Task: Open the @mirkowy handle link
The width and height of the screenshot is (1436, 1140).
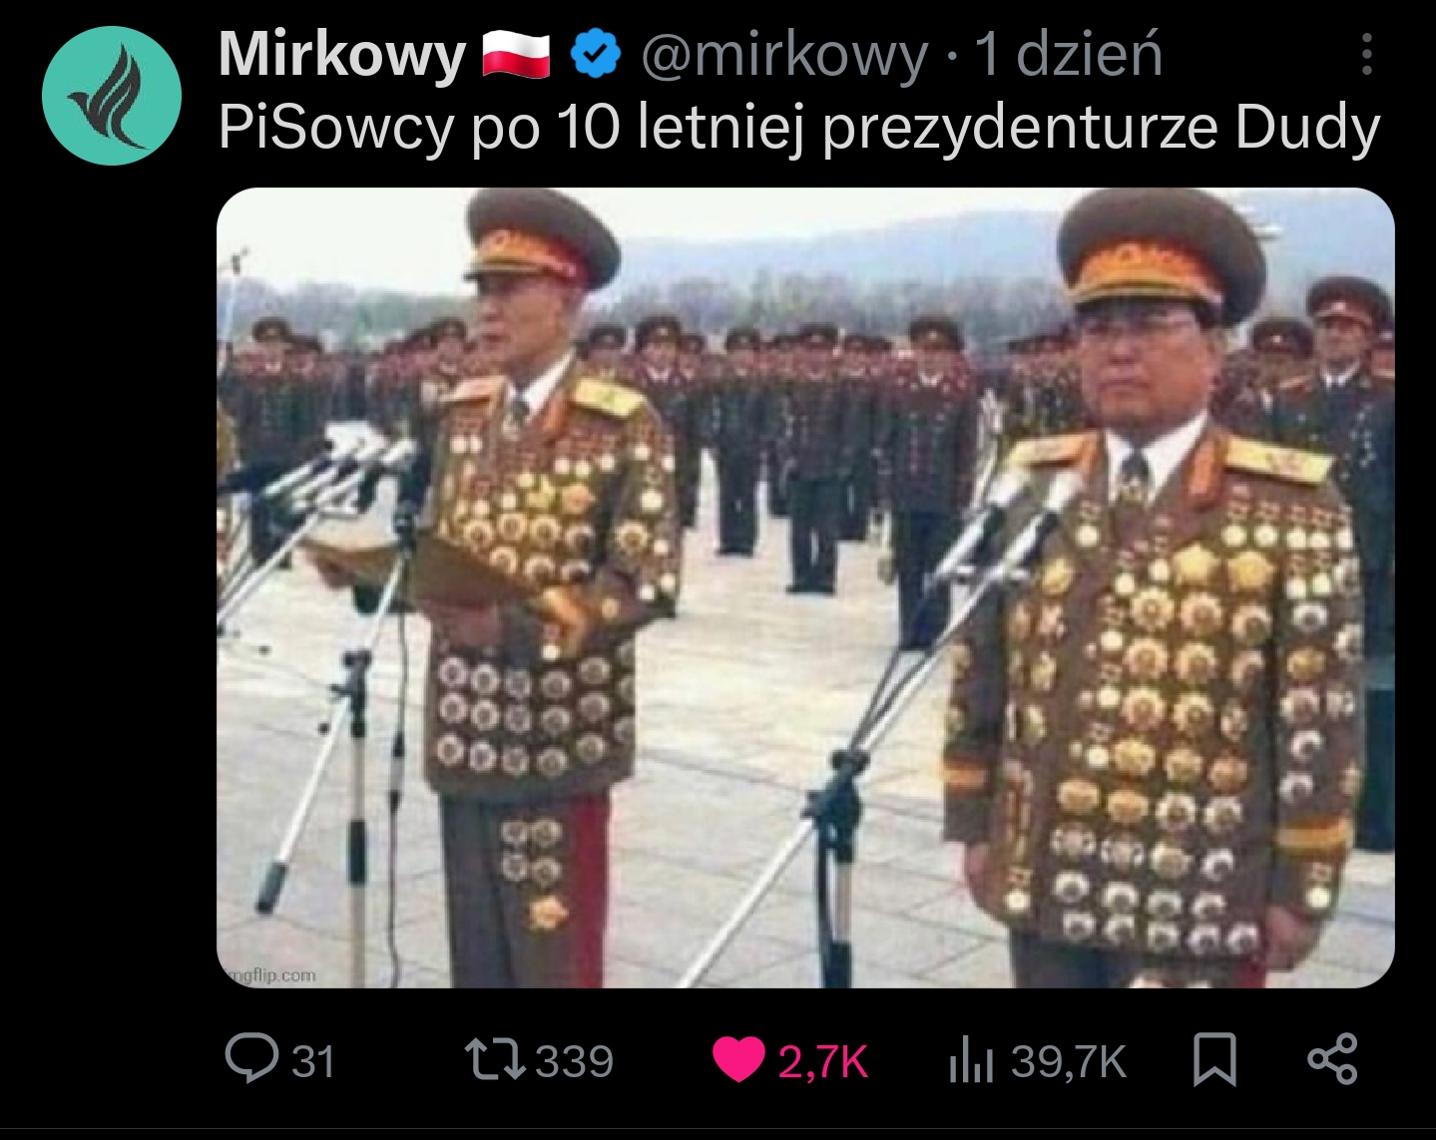Action: [x=784, y=54]
